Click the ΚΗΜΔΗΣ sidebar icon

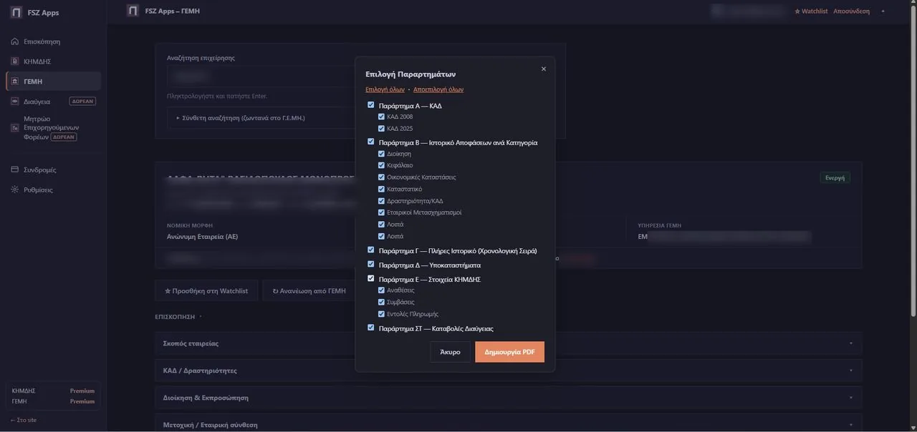click(15, 62)
